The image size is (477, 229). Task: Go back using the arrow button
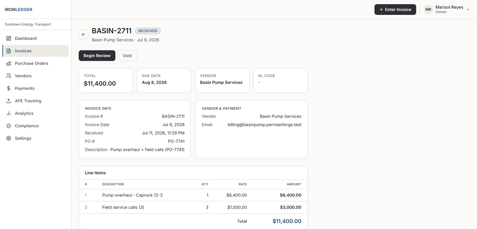83,34
